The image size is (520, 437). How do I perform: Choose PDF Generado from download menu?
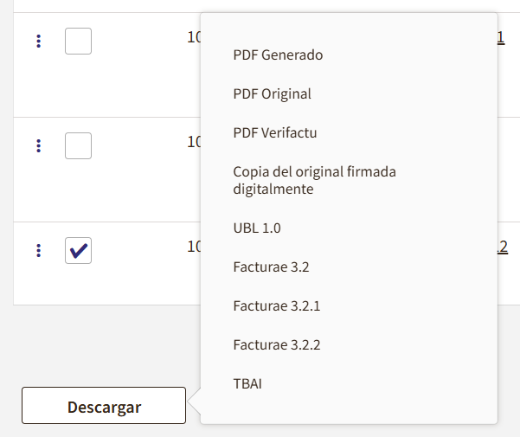(x=278, y=55)
